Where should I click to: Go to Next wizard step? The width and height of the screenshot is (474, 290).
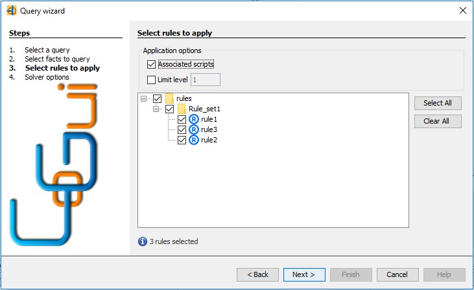point(304,274)
